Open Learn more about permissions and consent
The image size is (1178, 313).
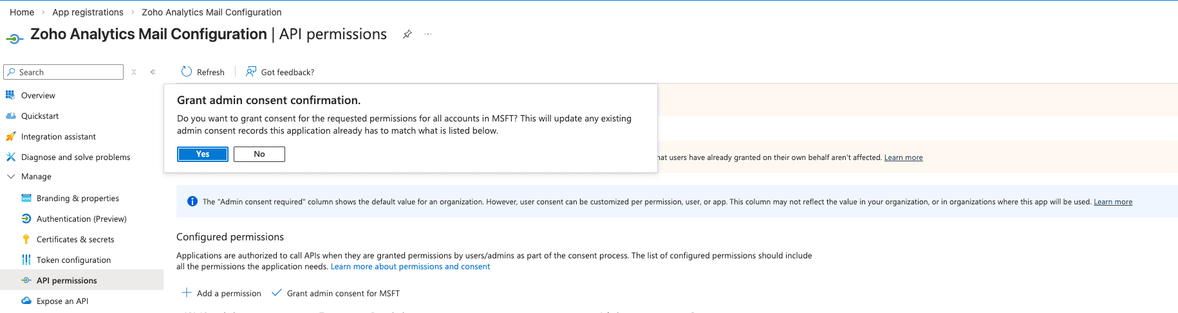pos(410,267)
